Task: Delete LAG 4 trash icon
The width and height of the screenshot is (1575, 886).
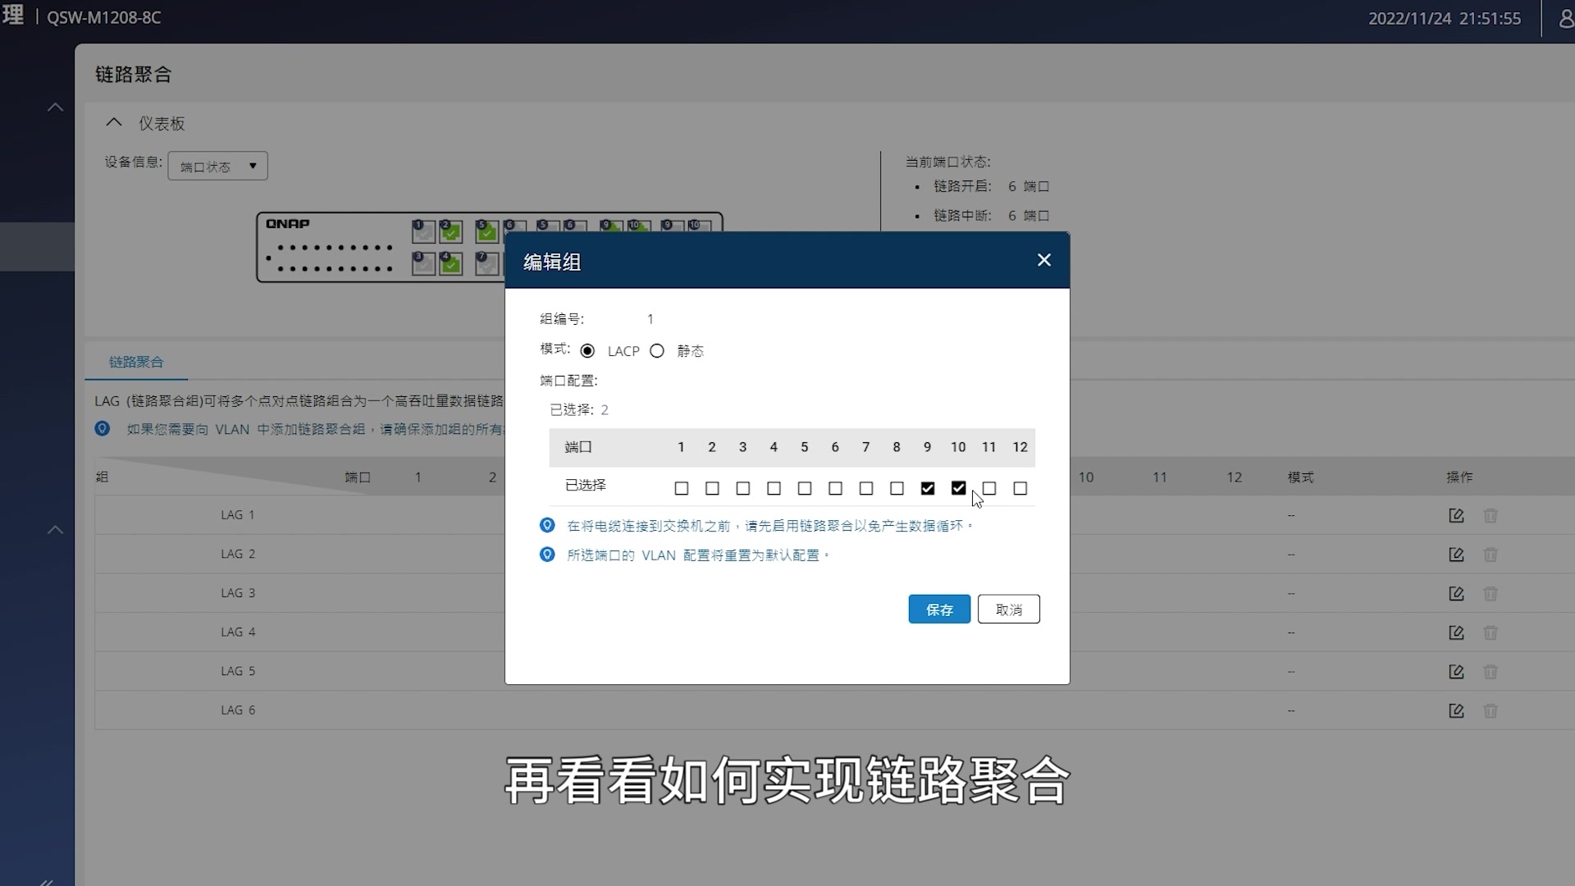Action: pos(1491,633)
